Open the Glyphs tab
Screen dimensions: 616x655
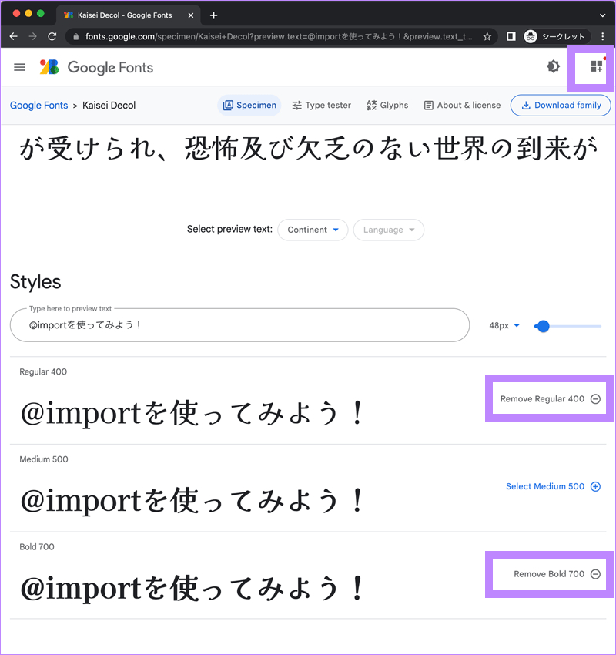pyautogui.click(x=387, y=105)
